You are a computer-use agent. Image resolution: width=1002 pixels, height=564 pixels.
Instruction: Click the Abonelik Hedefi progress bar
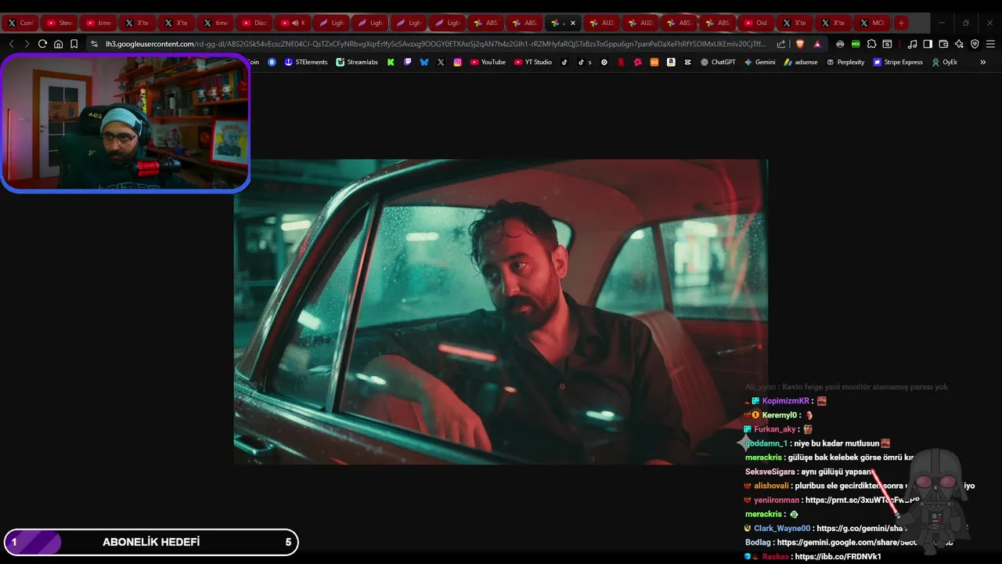click(x=151, y=542)
